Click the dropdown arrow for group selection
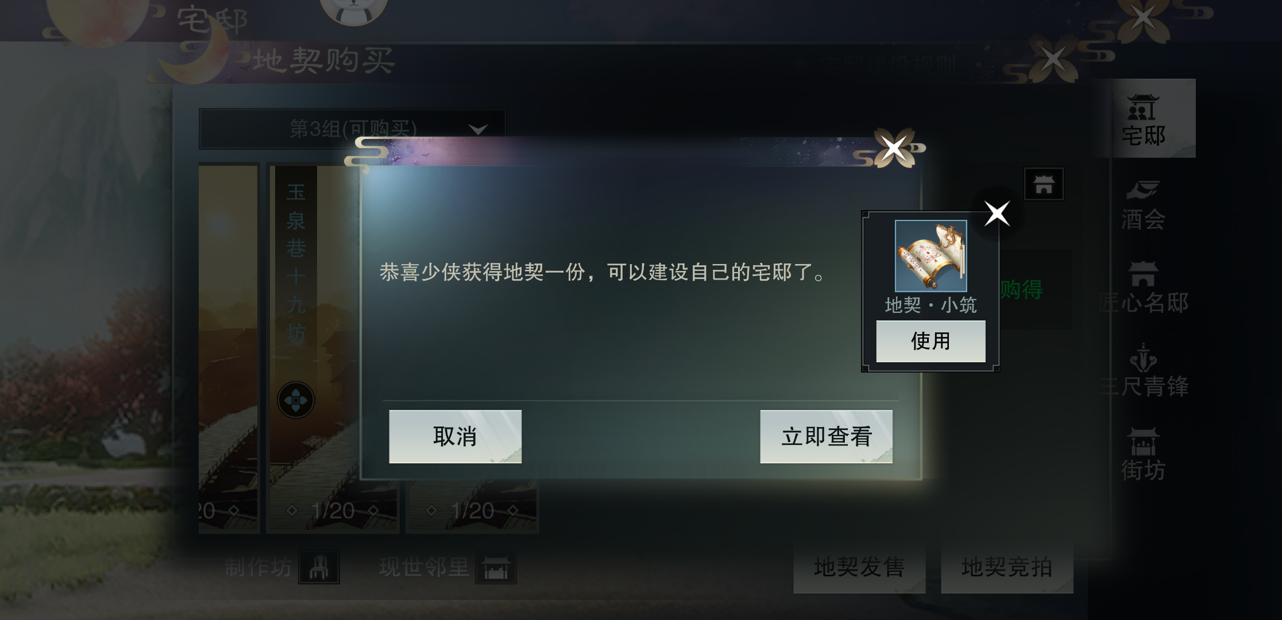 tap(478, 129)
